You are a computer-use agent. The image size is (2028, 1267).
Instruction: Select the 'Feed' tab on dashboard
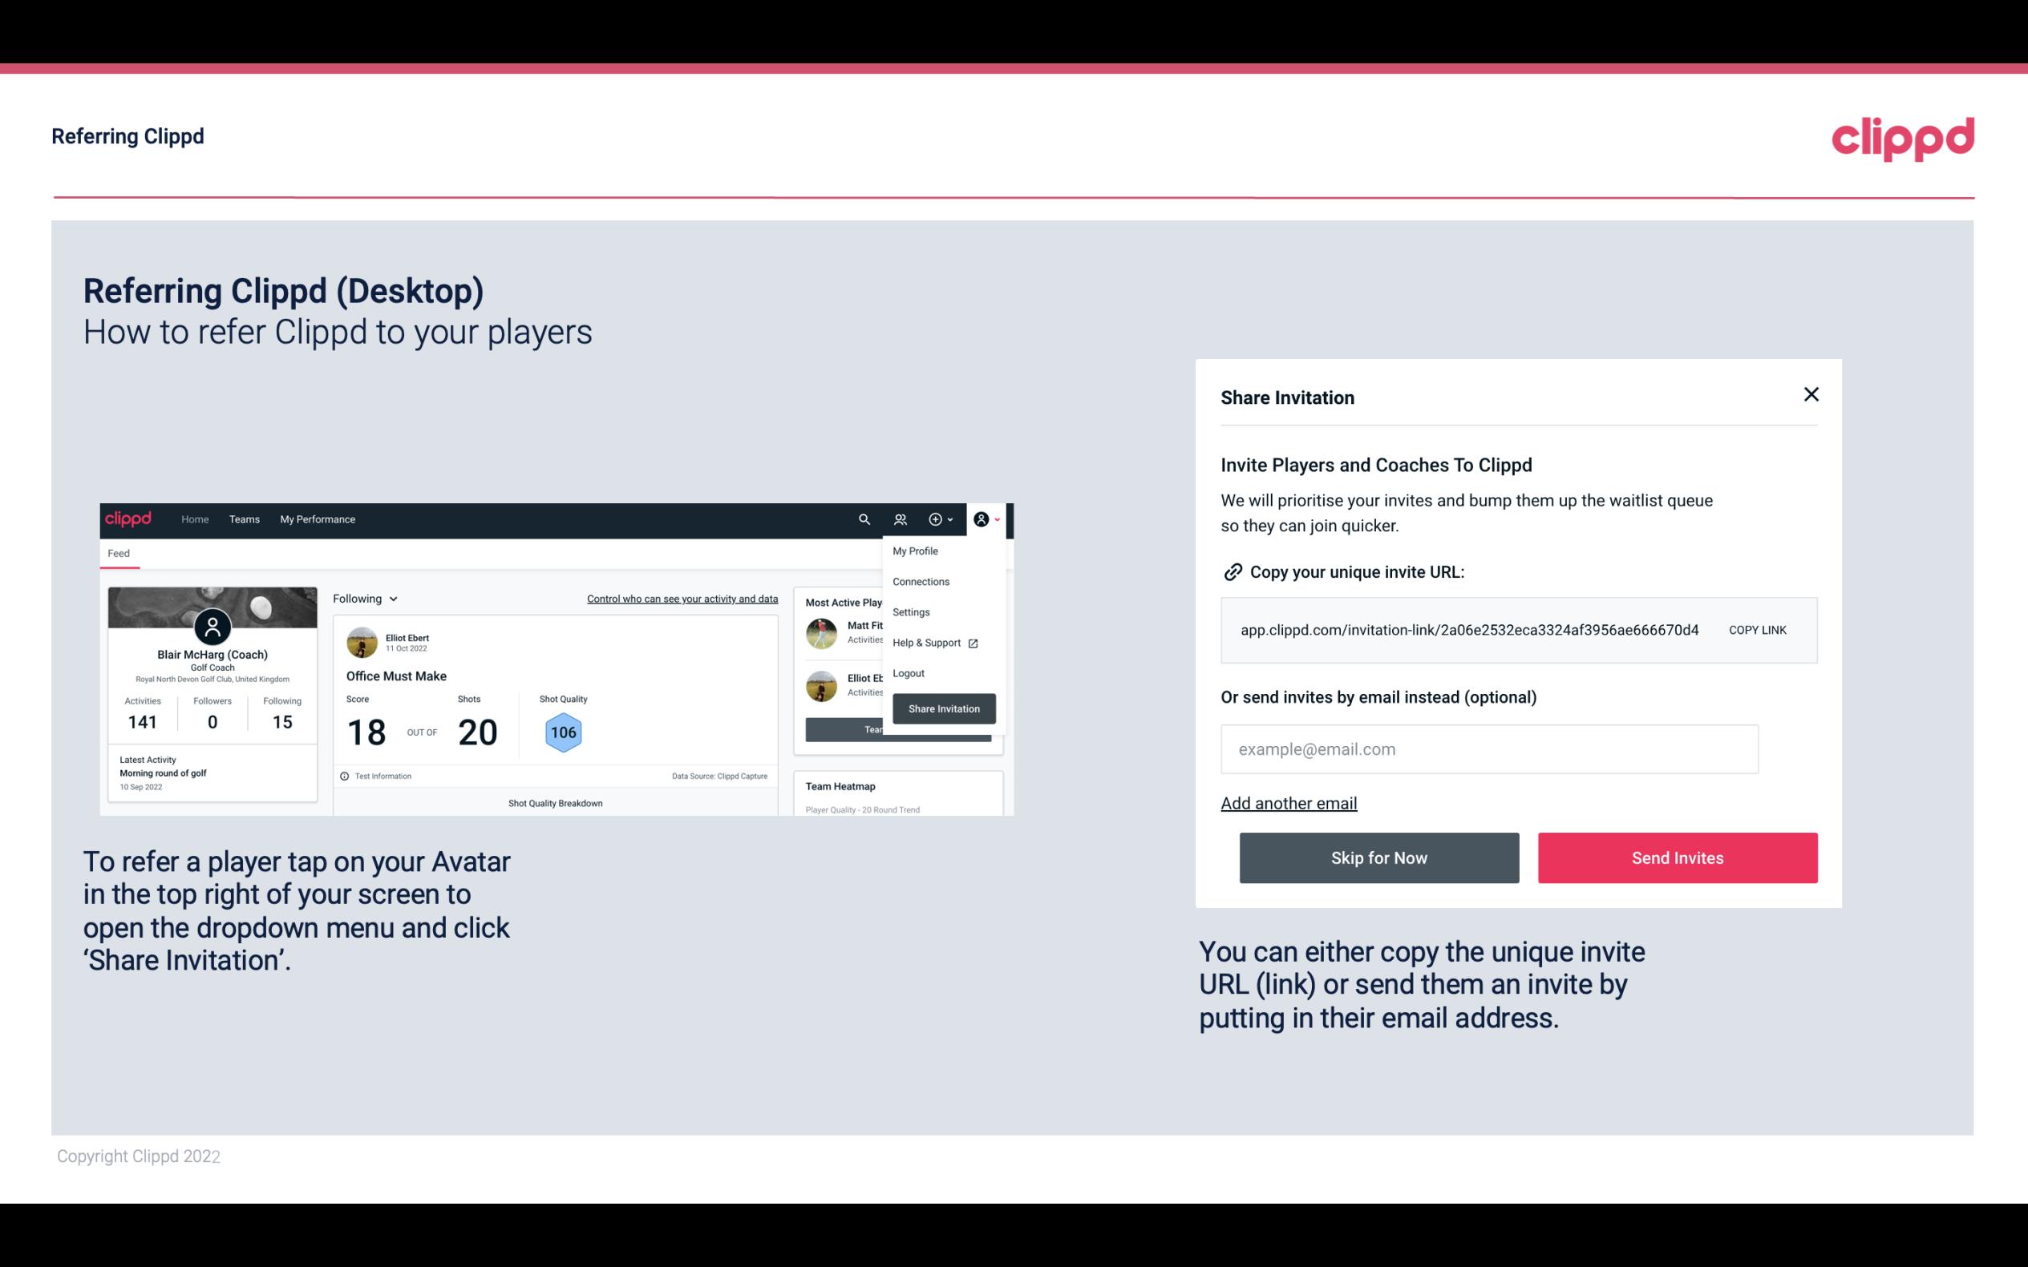pyautogui.click(x=118, y=551)
